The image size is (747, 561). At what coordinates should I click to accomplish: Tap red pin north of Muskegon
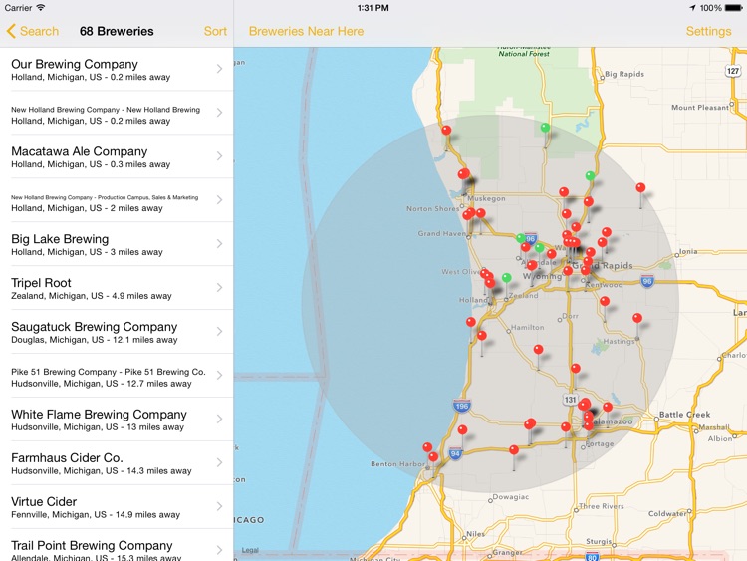[463, 174]
